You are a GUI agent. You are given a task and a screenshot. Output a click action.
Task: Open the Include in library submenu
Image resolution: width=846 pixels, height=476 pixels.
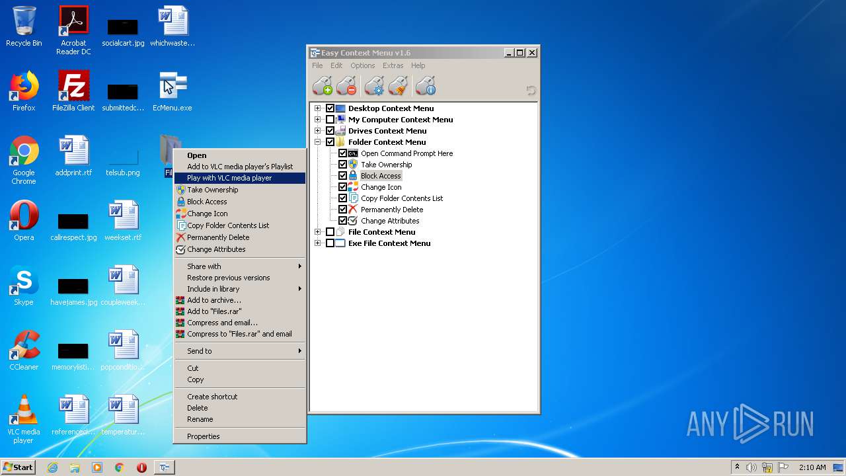[239, 289]
